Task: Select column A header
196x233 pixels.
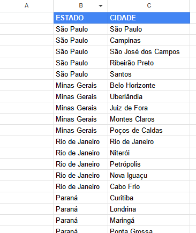Action: tap(27, 6)
